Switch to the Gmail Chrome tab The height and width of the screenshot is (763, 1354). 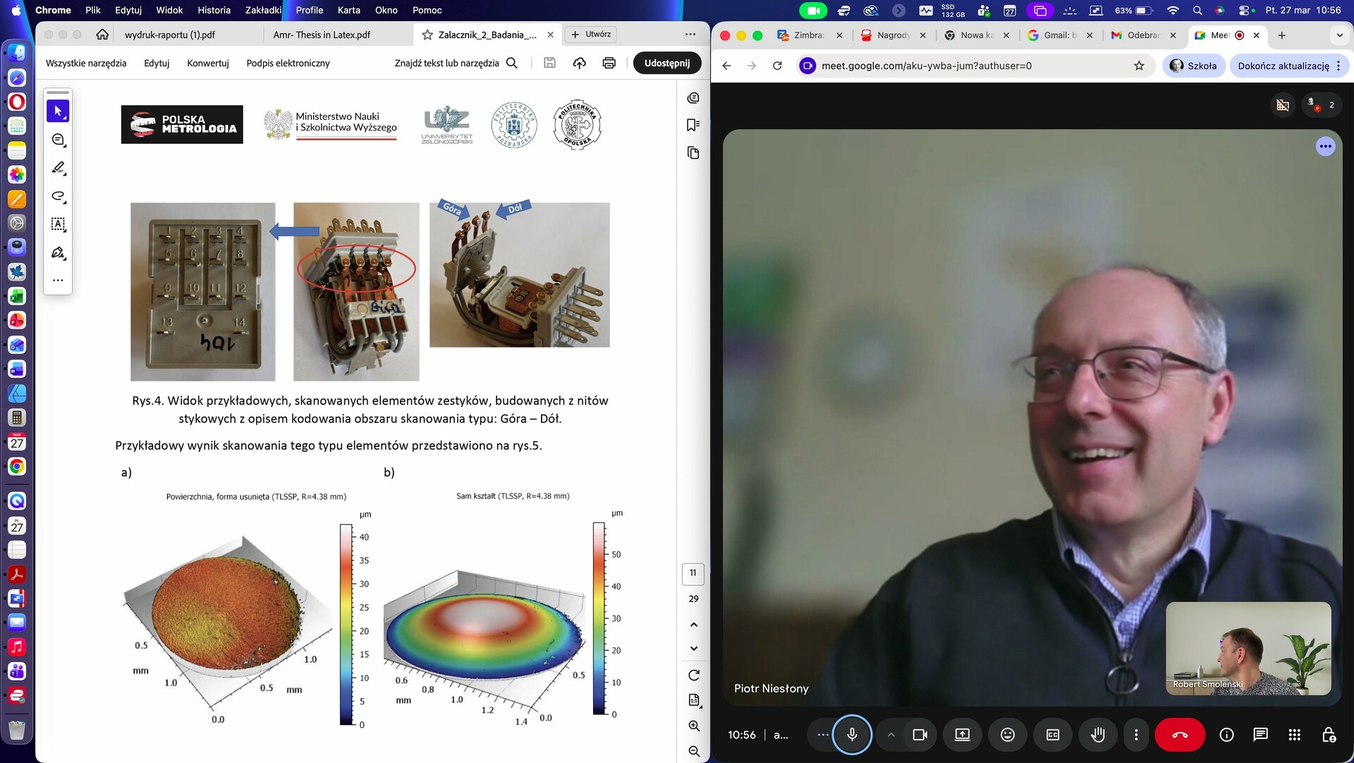tap(1061, 35)
